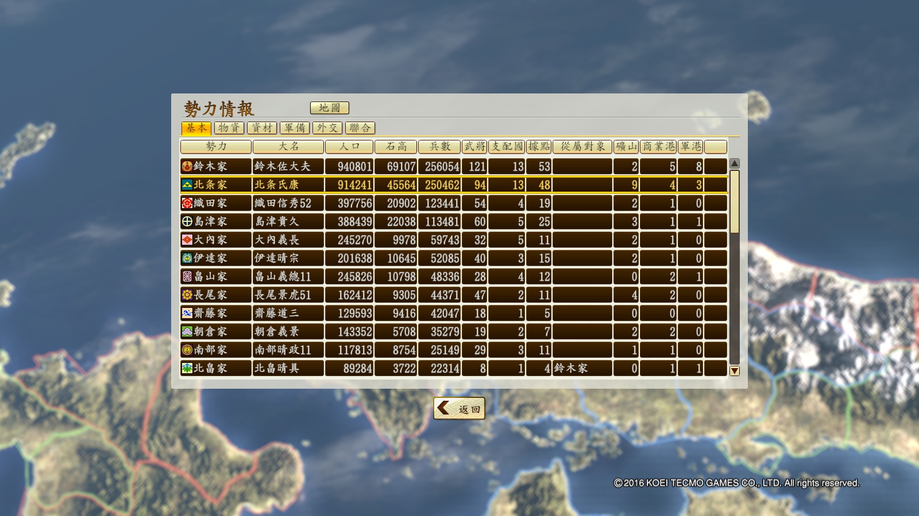The image size is (919, 516).
Task: Click the 島津家 cross-circle crest icon
Action: pyautogui.click(x=187, y=221)
